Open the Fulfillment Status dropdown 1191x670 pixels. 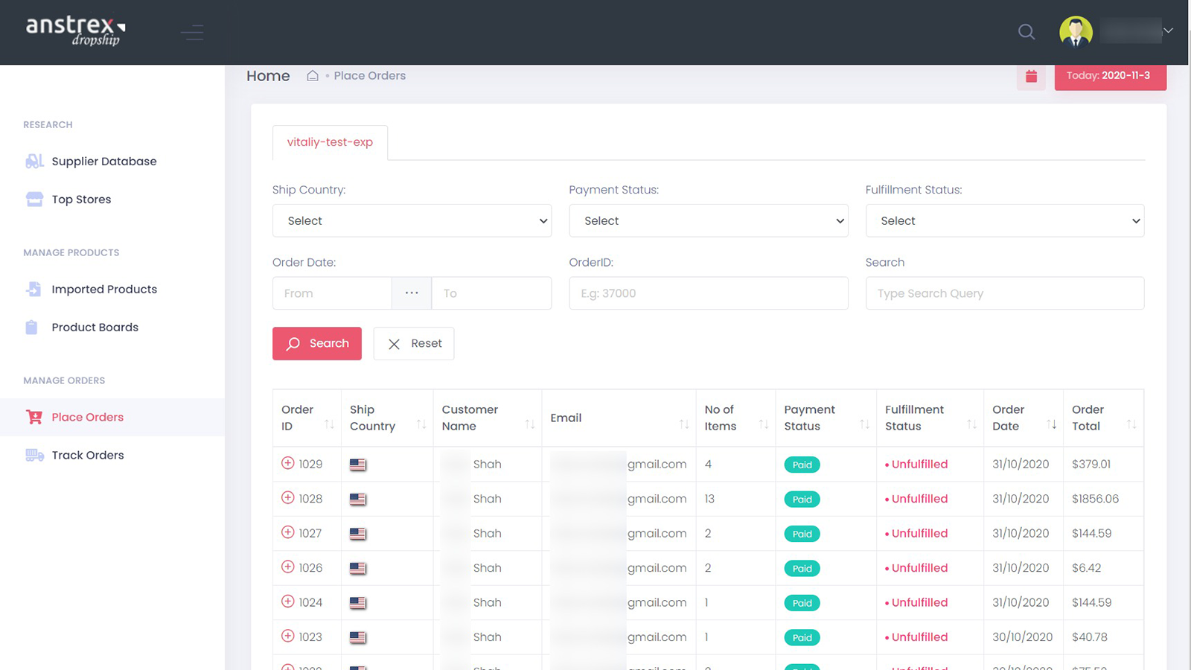[x=1004, y=220]
